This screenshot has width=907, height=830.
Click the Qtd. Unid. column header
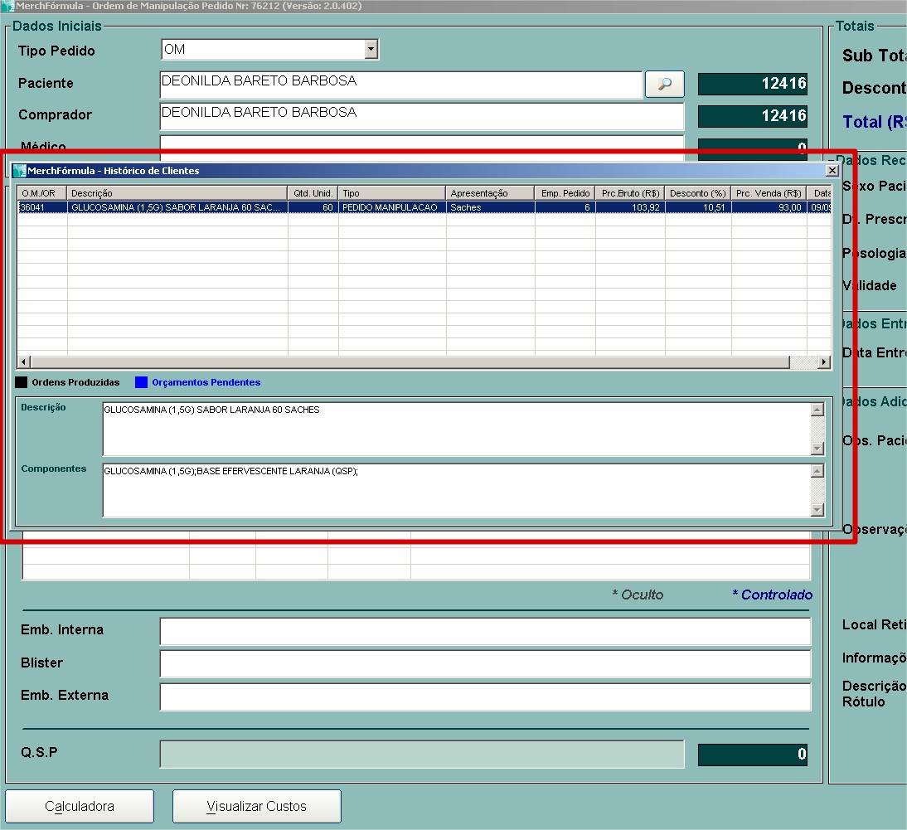(313, 193)
